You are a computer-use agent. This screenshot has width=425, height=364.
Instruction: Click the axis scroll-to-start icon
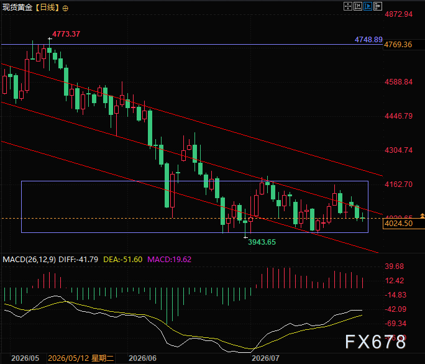pos(358,6)
